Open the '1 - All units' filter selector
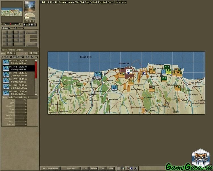 click(x=71, y=168)
